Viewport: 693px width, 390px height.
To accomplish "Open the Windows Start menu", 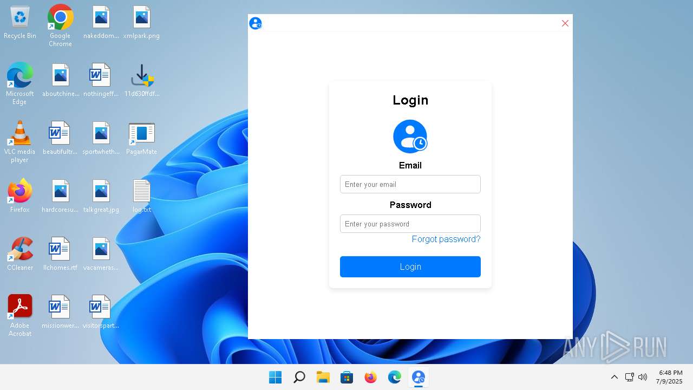I will (276, 377).
